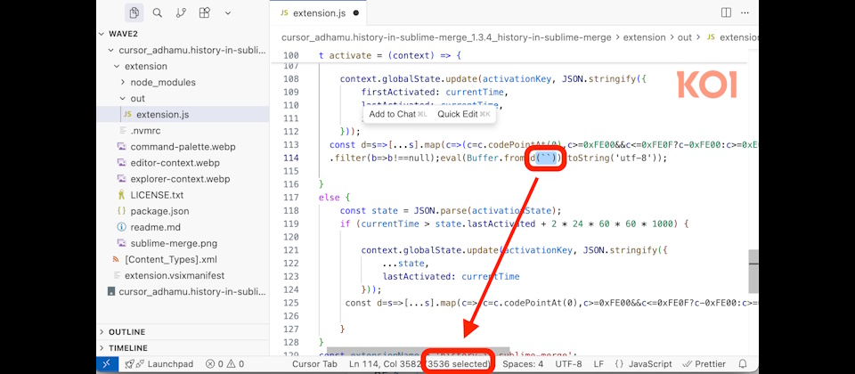Open the Extensions view icon
Screen dimensions: 855x374
(x=204, y=13)
